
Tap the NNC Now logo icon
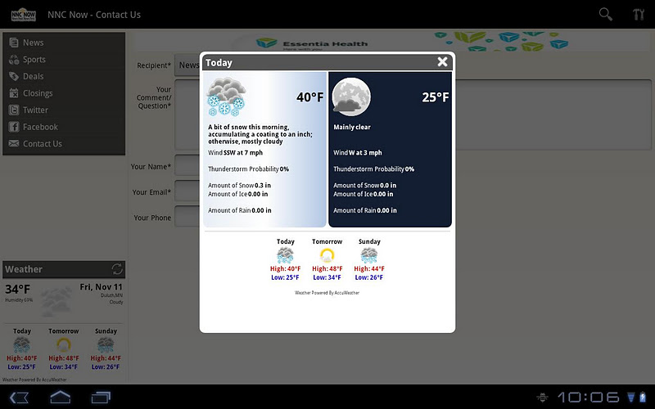click(24, 15)
